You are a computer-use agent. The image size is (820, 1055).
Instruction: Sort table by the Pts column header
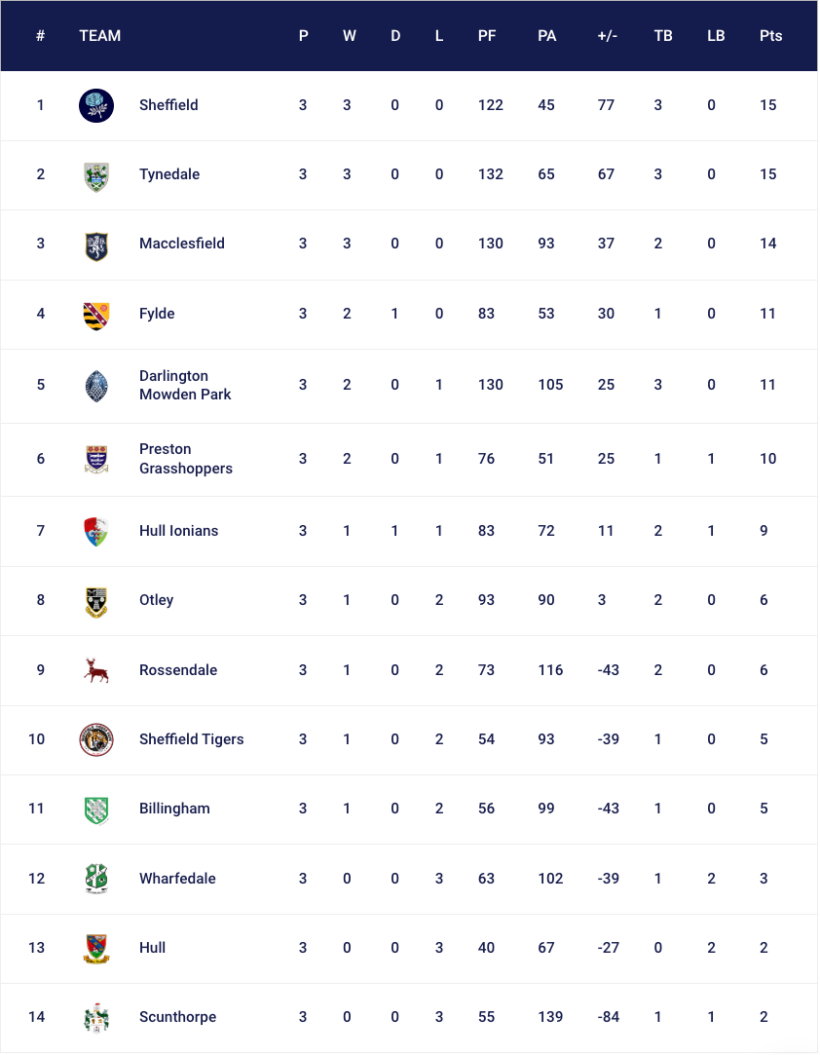tap(770, 36)
